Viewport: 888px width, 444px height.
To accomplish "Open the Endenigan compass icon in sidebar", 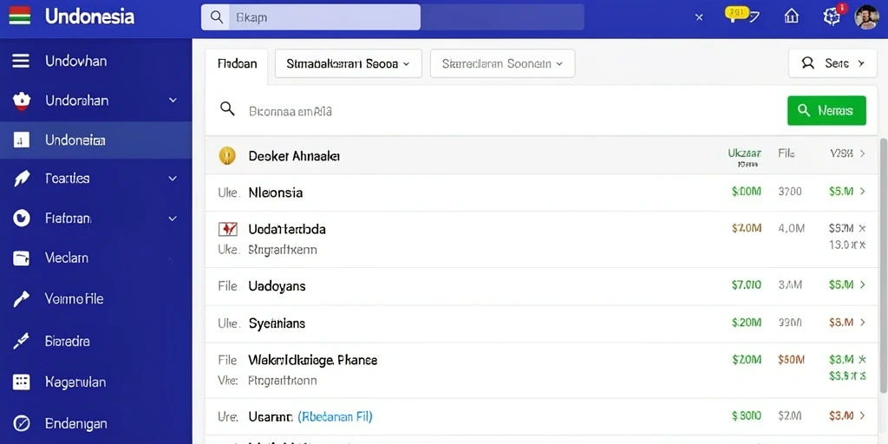I will (21, 423).
